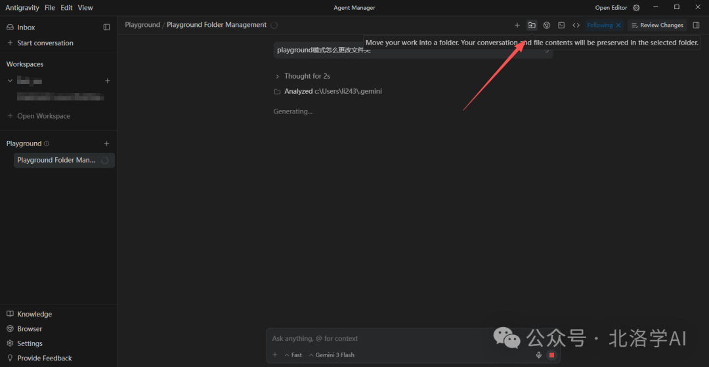
Task: Click the Review Changes button
Action: 656,26
